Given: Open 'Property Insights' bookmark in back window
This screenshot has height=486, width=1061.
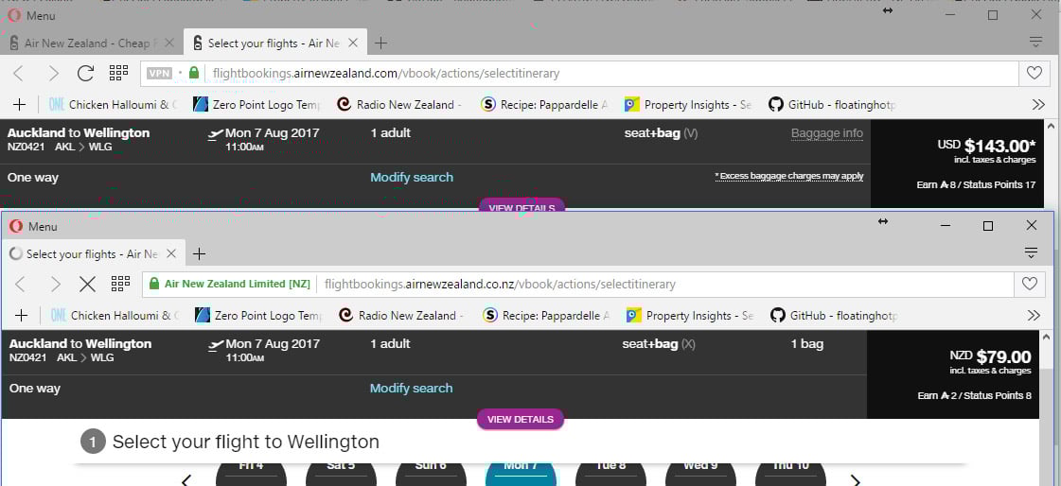Looking at the screenshot, I should click(x=688, y=105).
